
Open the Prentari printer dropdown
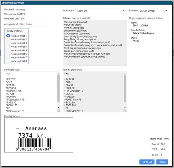pyautogui.click(x=153, y=11)
